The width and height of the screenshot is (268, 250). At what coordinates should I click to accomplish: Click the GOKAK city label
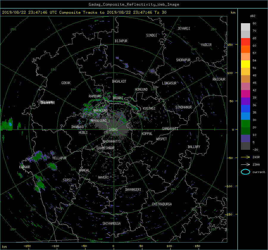click(x=66, y=83)
